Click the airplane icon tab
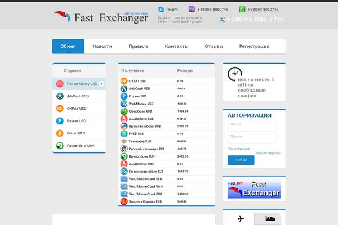Viewport: 338px width, 225px height. pyautogui.click(x=241, y=219)
